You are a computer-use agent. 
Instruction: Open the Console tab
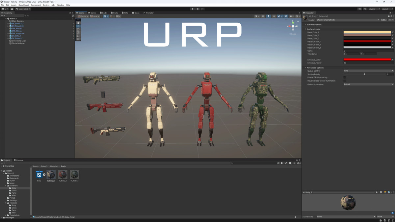[x=18, y=160]
